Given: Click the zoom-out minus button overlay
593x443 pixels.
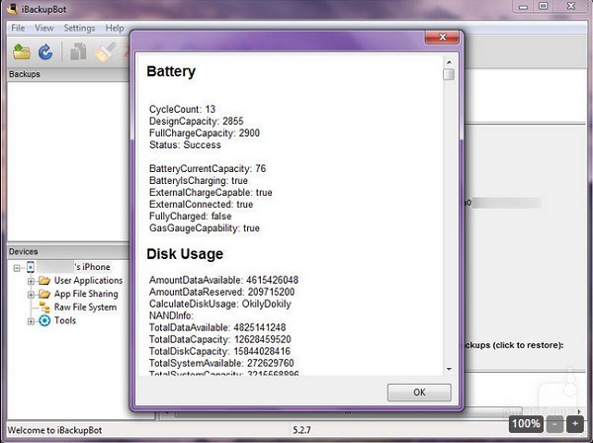Looking at the screenshot, I should tap(554, 424).
